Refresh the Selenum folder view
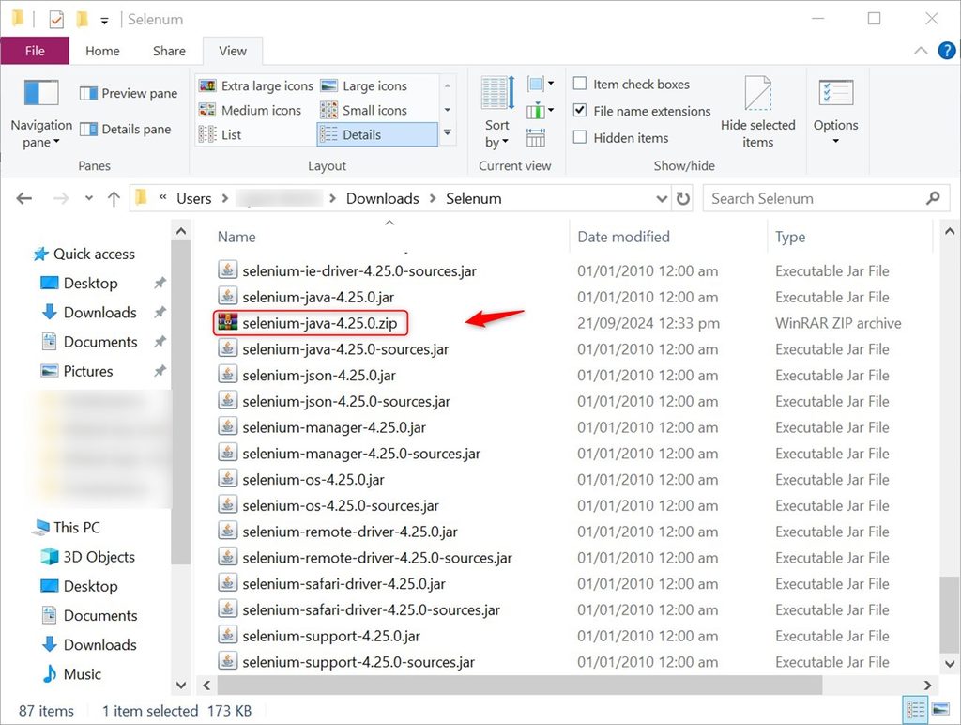 683,198
